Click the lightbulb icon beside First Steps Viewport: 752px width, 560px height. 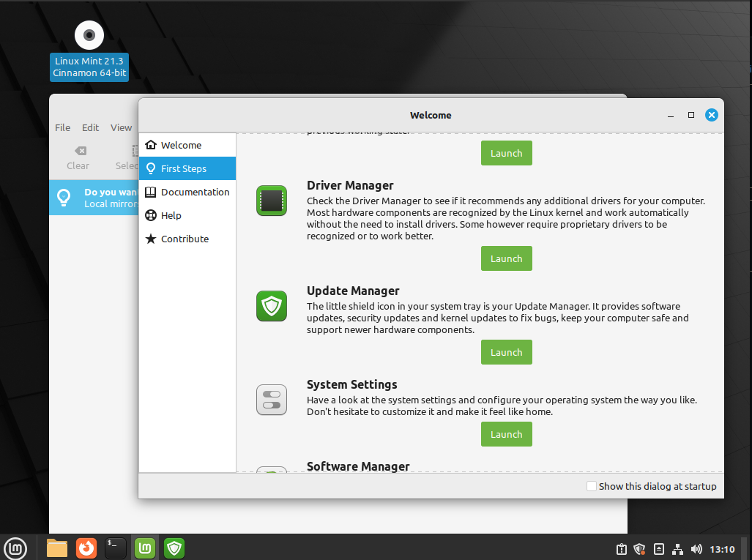[x=151, y=168]
